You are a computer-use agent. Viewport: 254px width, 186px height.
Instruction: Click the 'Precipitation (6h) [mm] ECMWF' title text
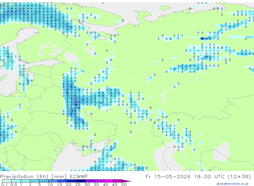tap(44, 176)
